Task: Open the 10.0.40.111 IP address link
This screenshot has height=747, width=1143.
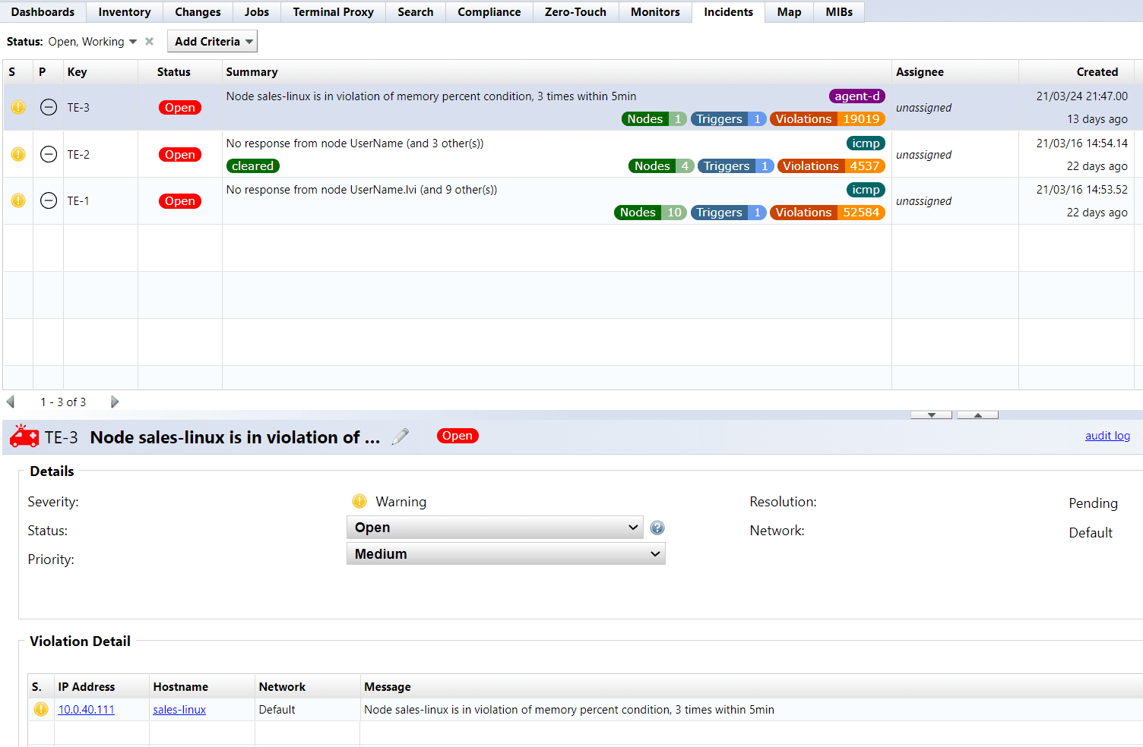Action: [86, 710]
